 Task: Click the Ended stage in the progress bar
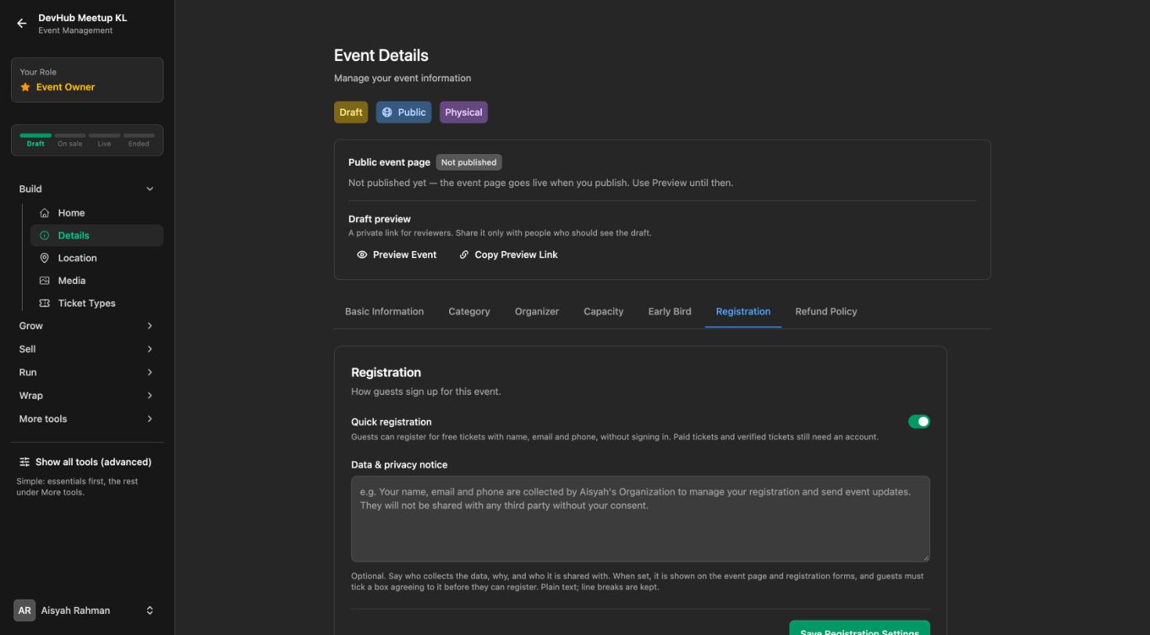coord(138,140)
